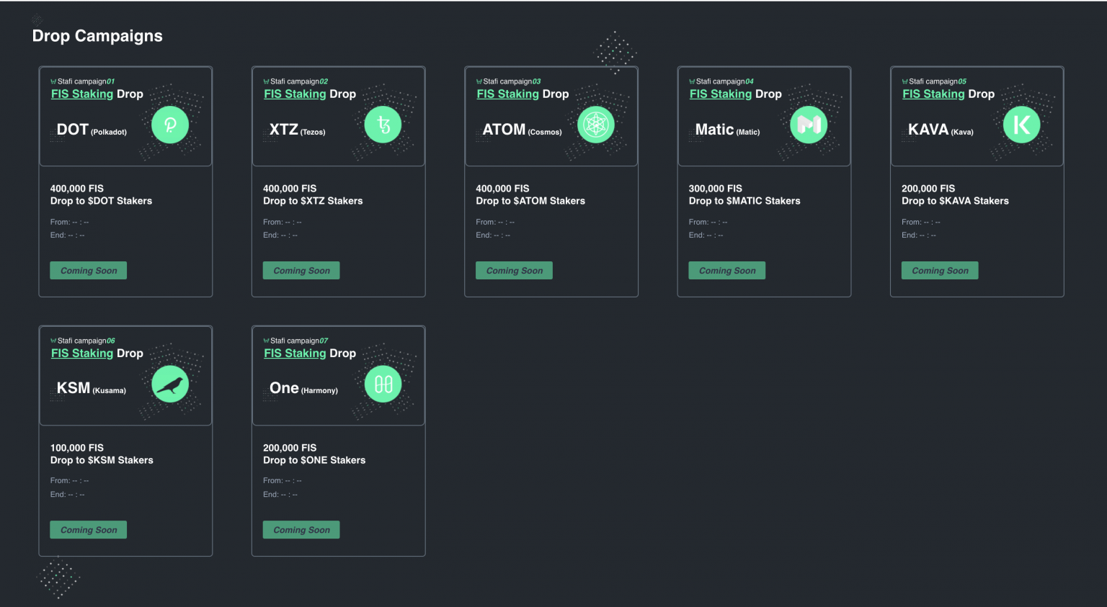Image resolution: width=1107 pixels, height=607 pixels.
Task: Select the One (Harmony) banner title
Action: coord(303,389)
